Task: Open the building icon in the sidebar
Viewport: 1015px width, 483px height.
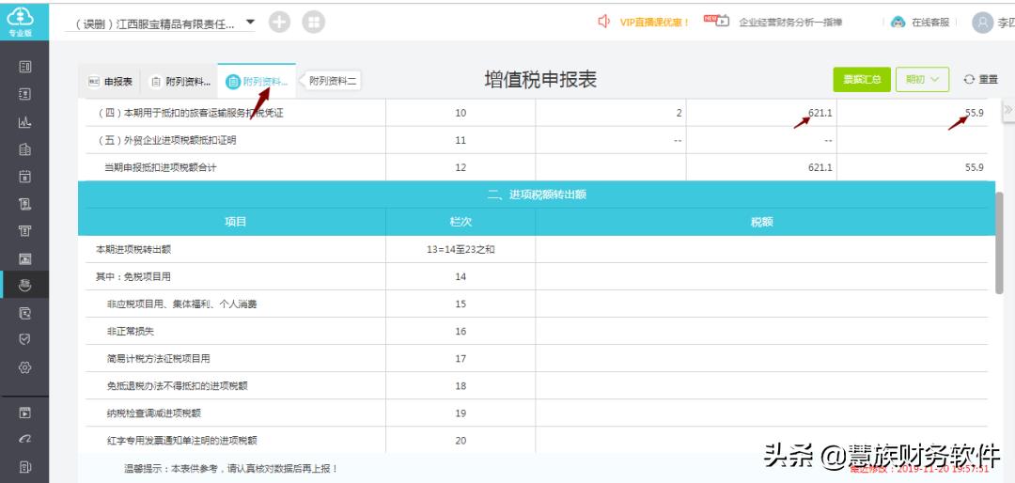Action: (25, 148)
